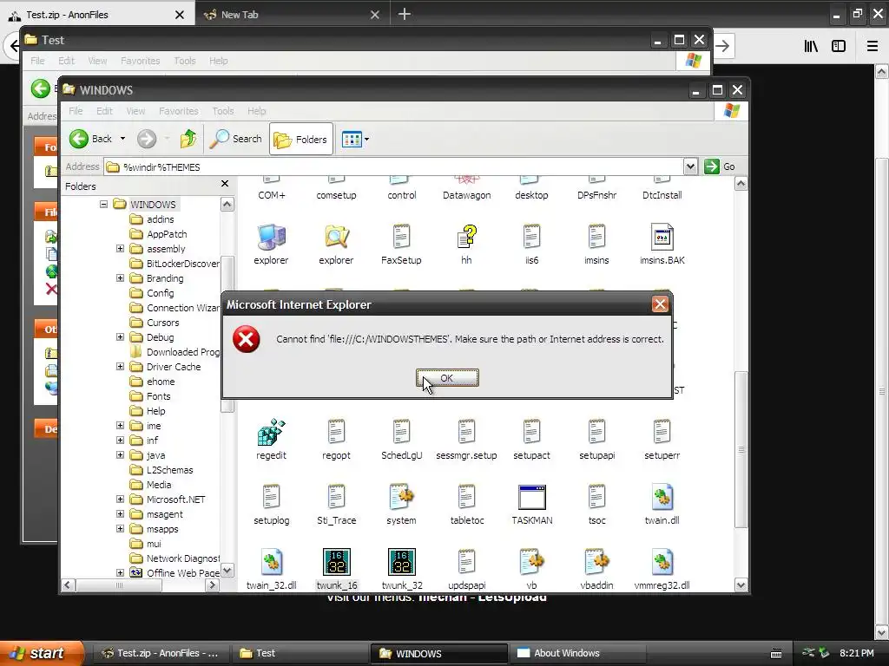Select the Cursors folder in tree
This screenshot has width=889, height=666.
pyautogui.click(x=155, y=323)
